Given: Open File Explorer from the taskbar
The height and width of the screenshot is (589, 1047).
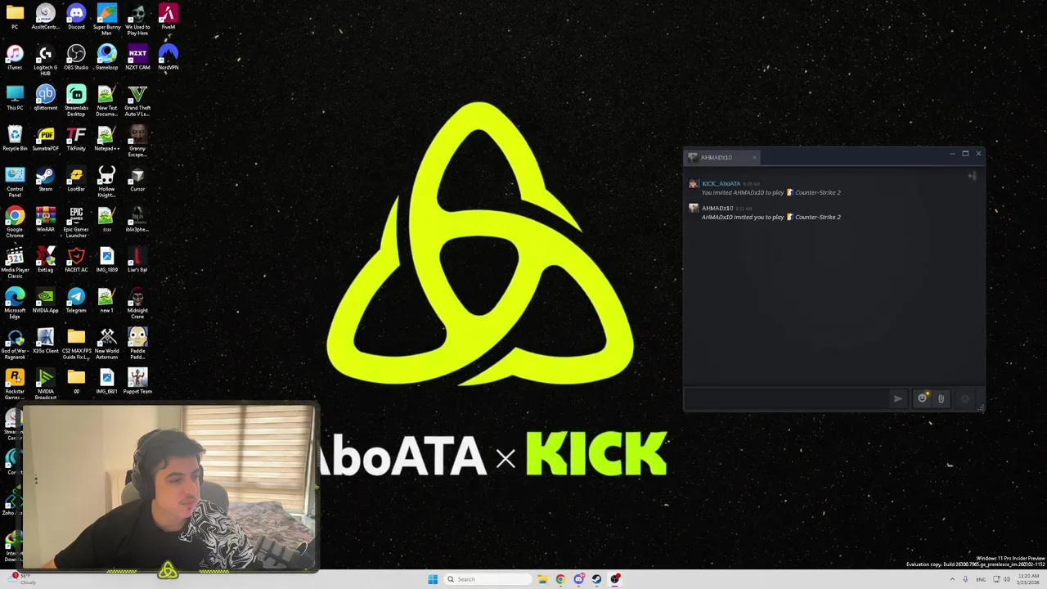Looking at the screenshot, I should point(542,579).
